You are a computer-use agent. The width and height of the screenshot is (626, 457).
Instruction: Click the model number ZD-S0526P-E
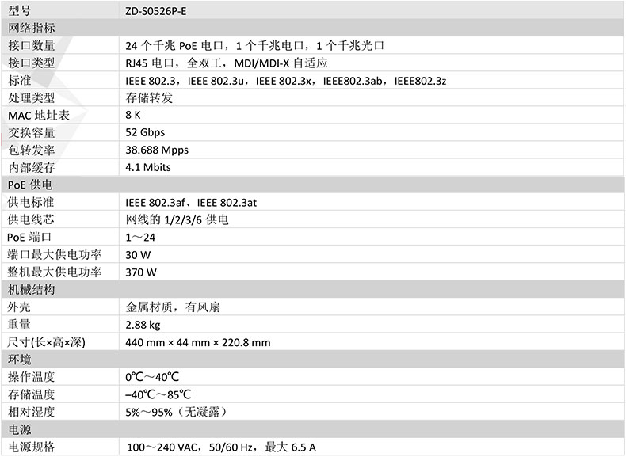pyautogui.click(x=158, y=11)
